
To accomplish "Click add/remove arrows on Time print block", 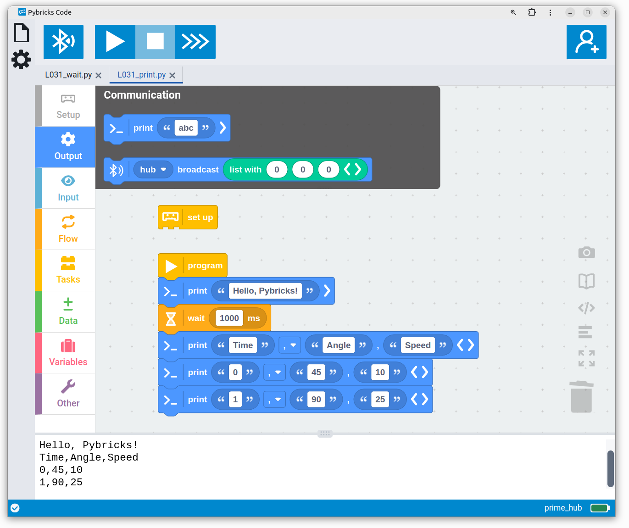I will tap(465, 345).
